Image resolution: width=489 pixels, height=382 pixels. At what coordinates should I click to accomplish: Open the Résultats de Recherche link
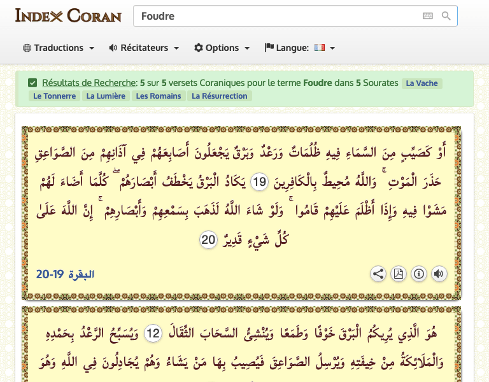click(x=89, y=83)
